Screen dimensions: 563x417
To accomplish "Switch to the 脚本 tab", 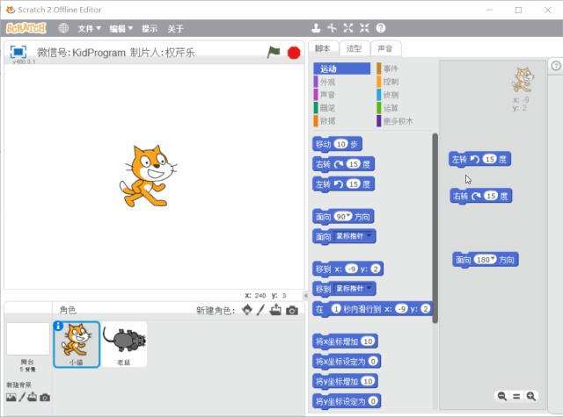I will [x=323, y=48].
